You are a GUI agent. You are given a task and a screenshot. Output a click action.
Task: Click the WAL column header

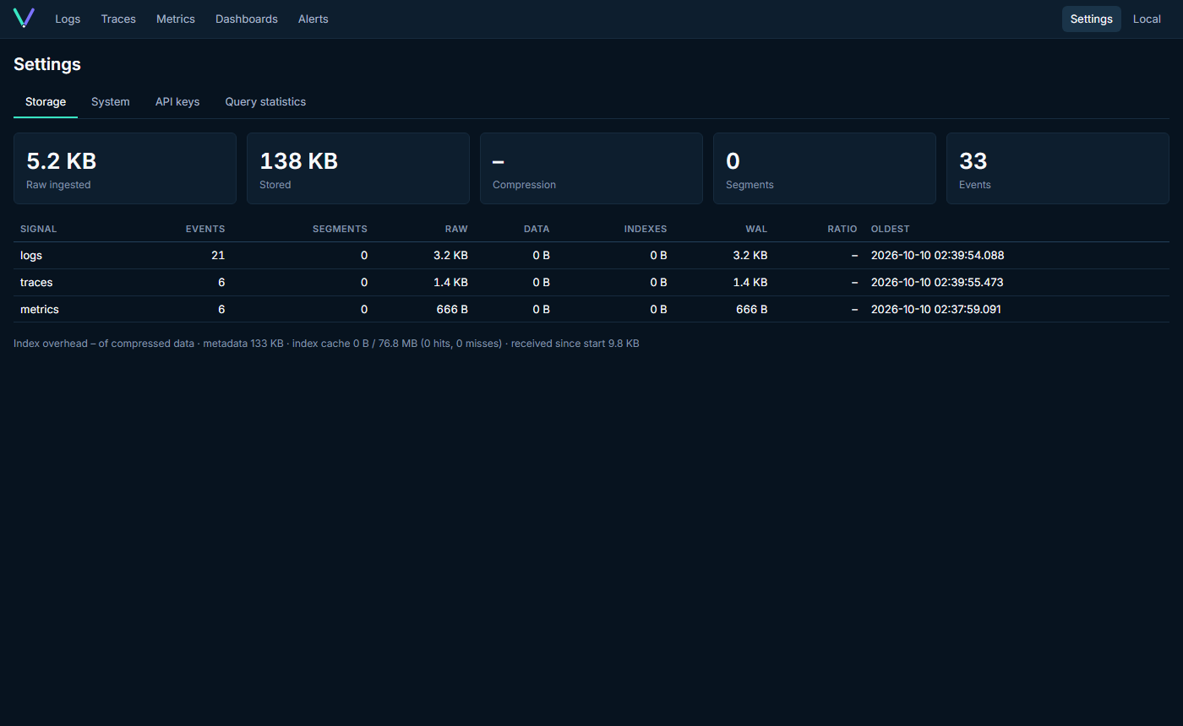tap(757, 229)
